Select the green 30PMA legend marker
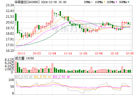 pos(128,2)
